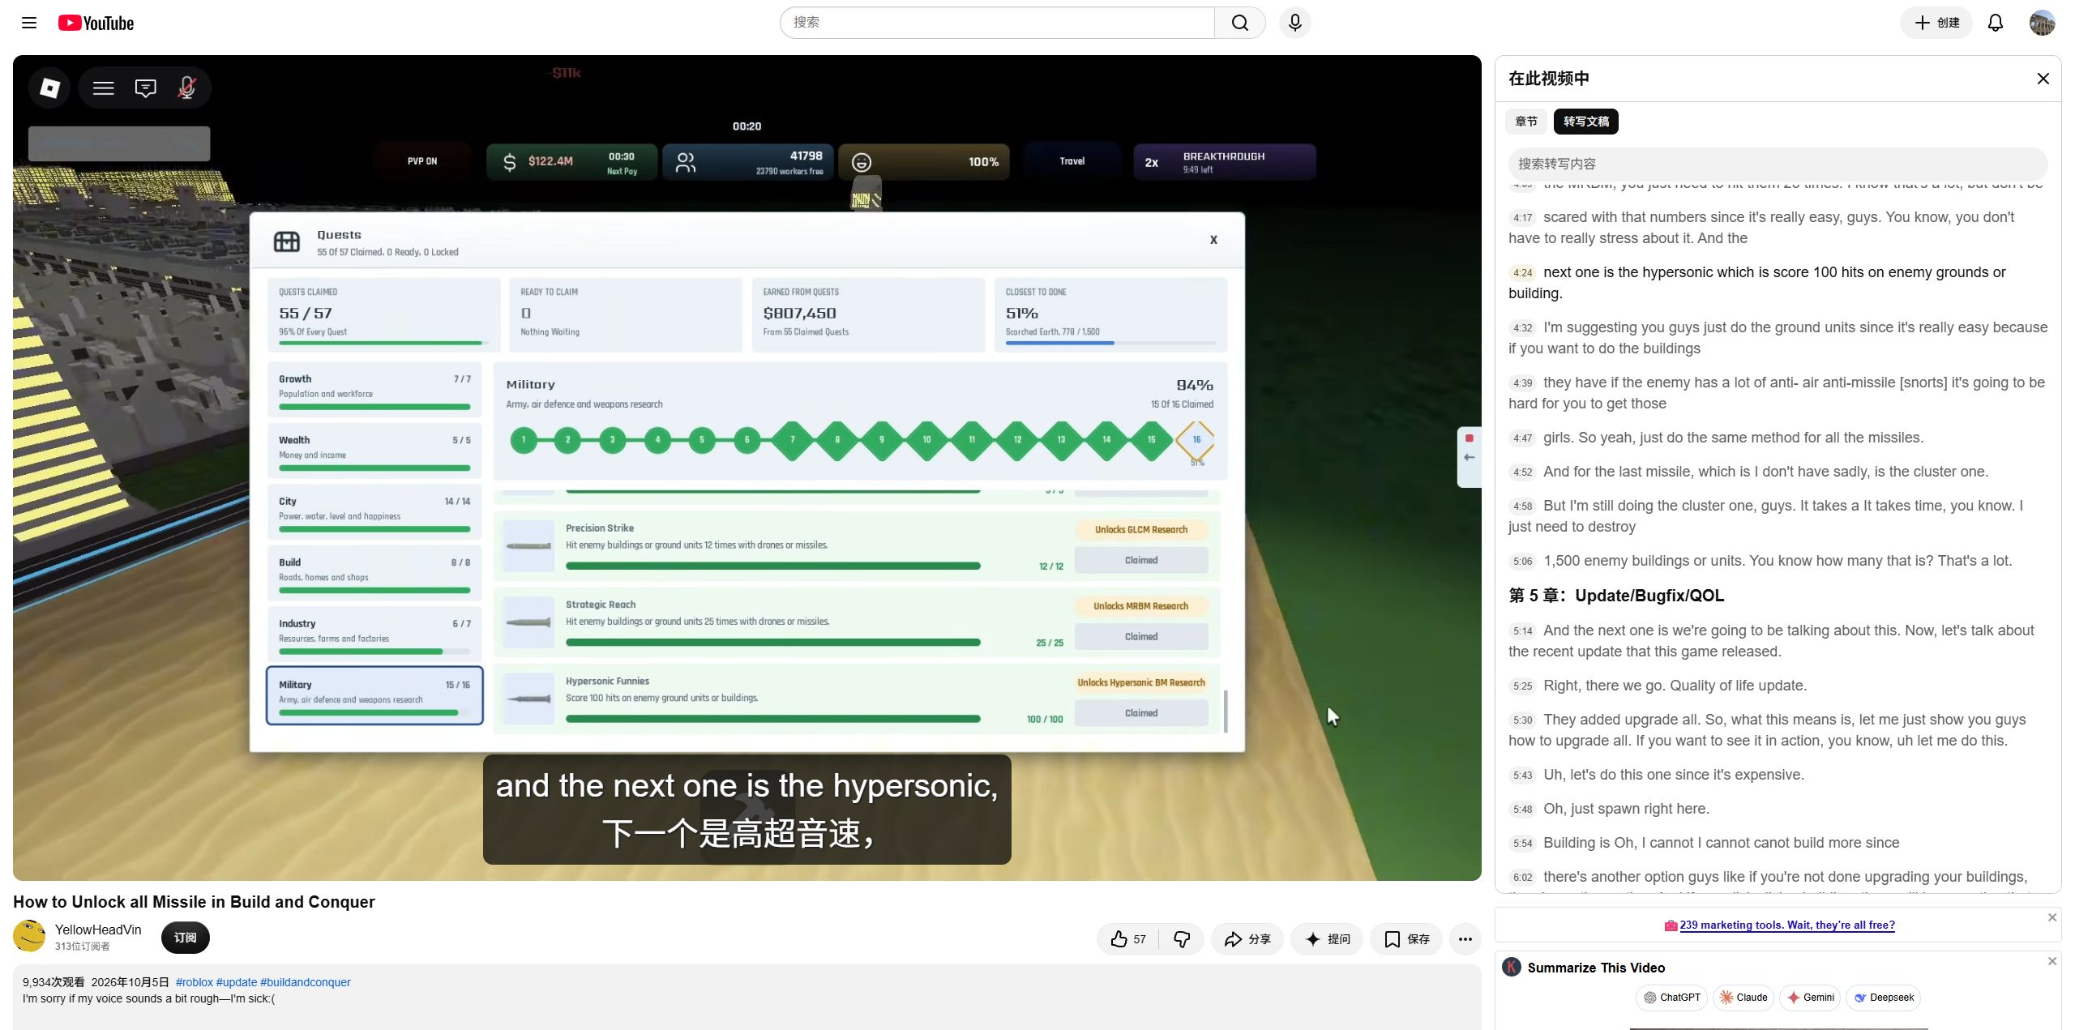Close the Summarize This Video widget
The image size is (2075, 1030).
[2051, 961]
